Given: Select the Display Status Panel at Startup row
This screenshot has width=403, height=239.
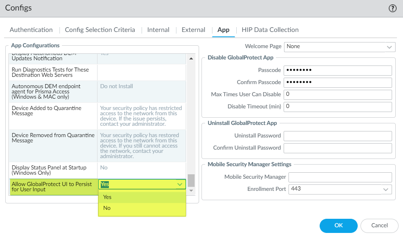Looking at the screenshot, I should tap(53, 170).
